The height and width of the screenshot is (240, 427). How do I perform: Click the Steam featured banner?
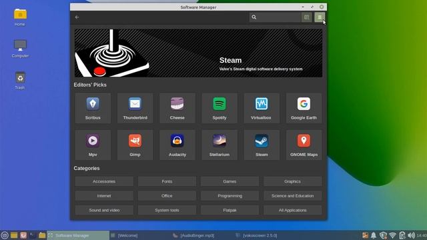click(x=198, y=53)
